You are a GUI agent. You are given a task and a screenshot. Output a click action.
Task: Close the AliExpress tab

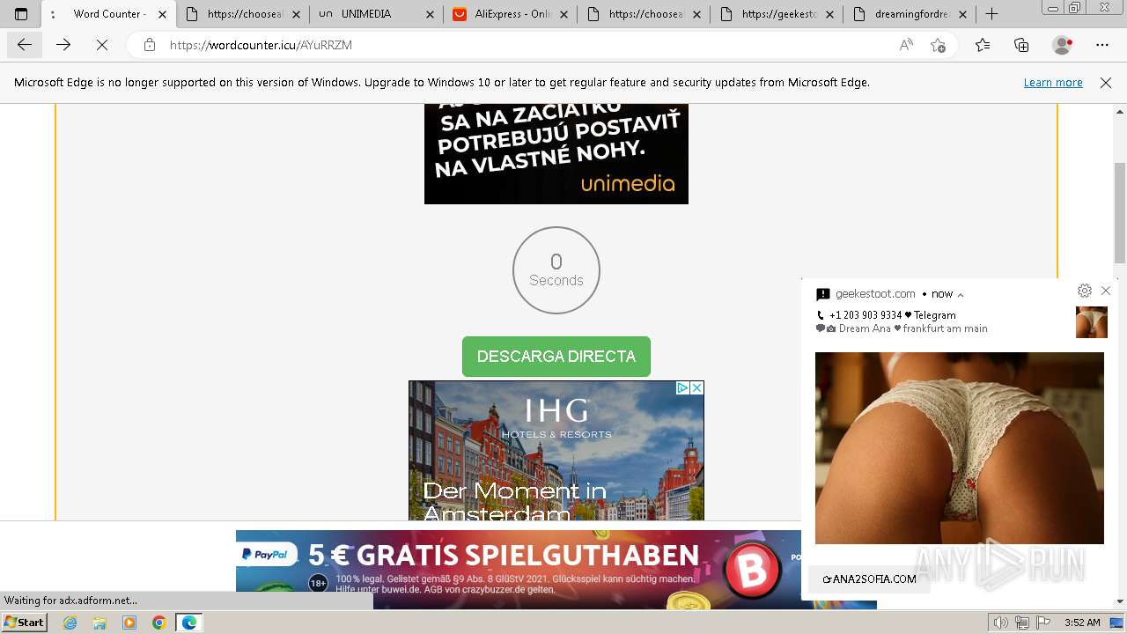coord(563,14)
